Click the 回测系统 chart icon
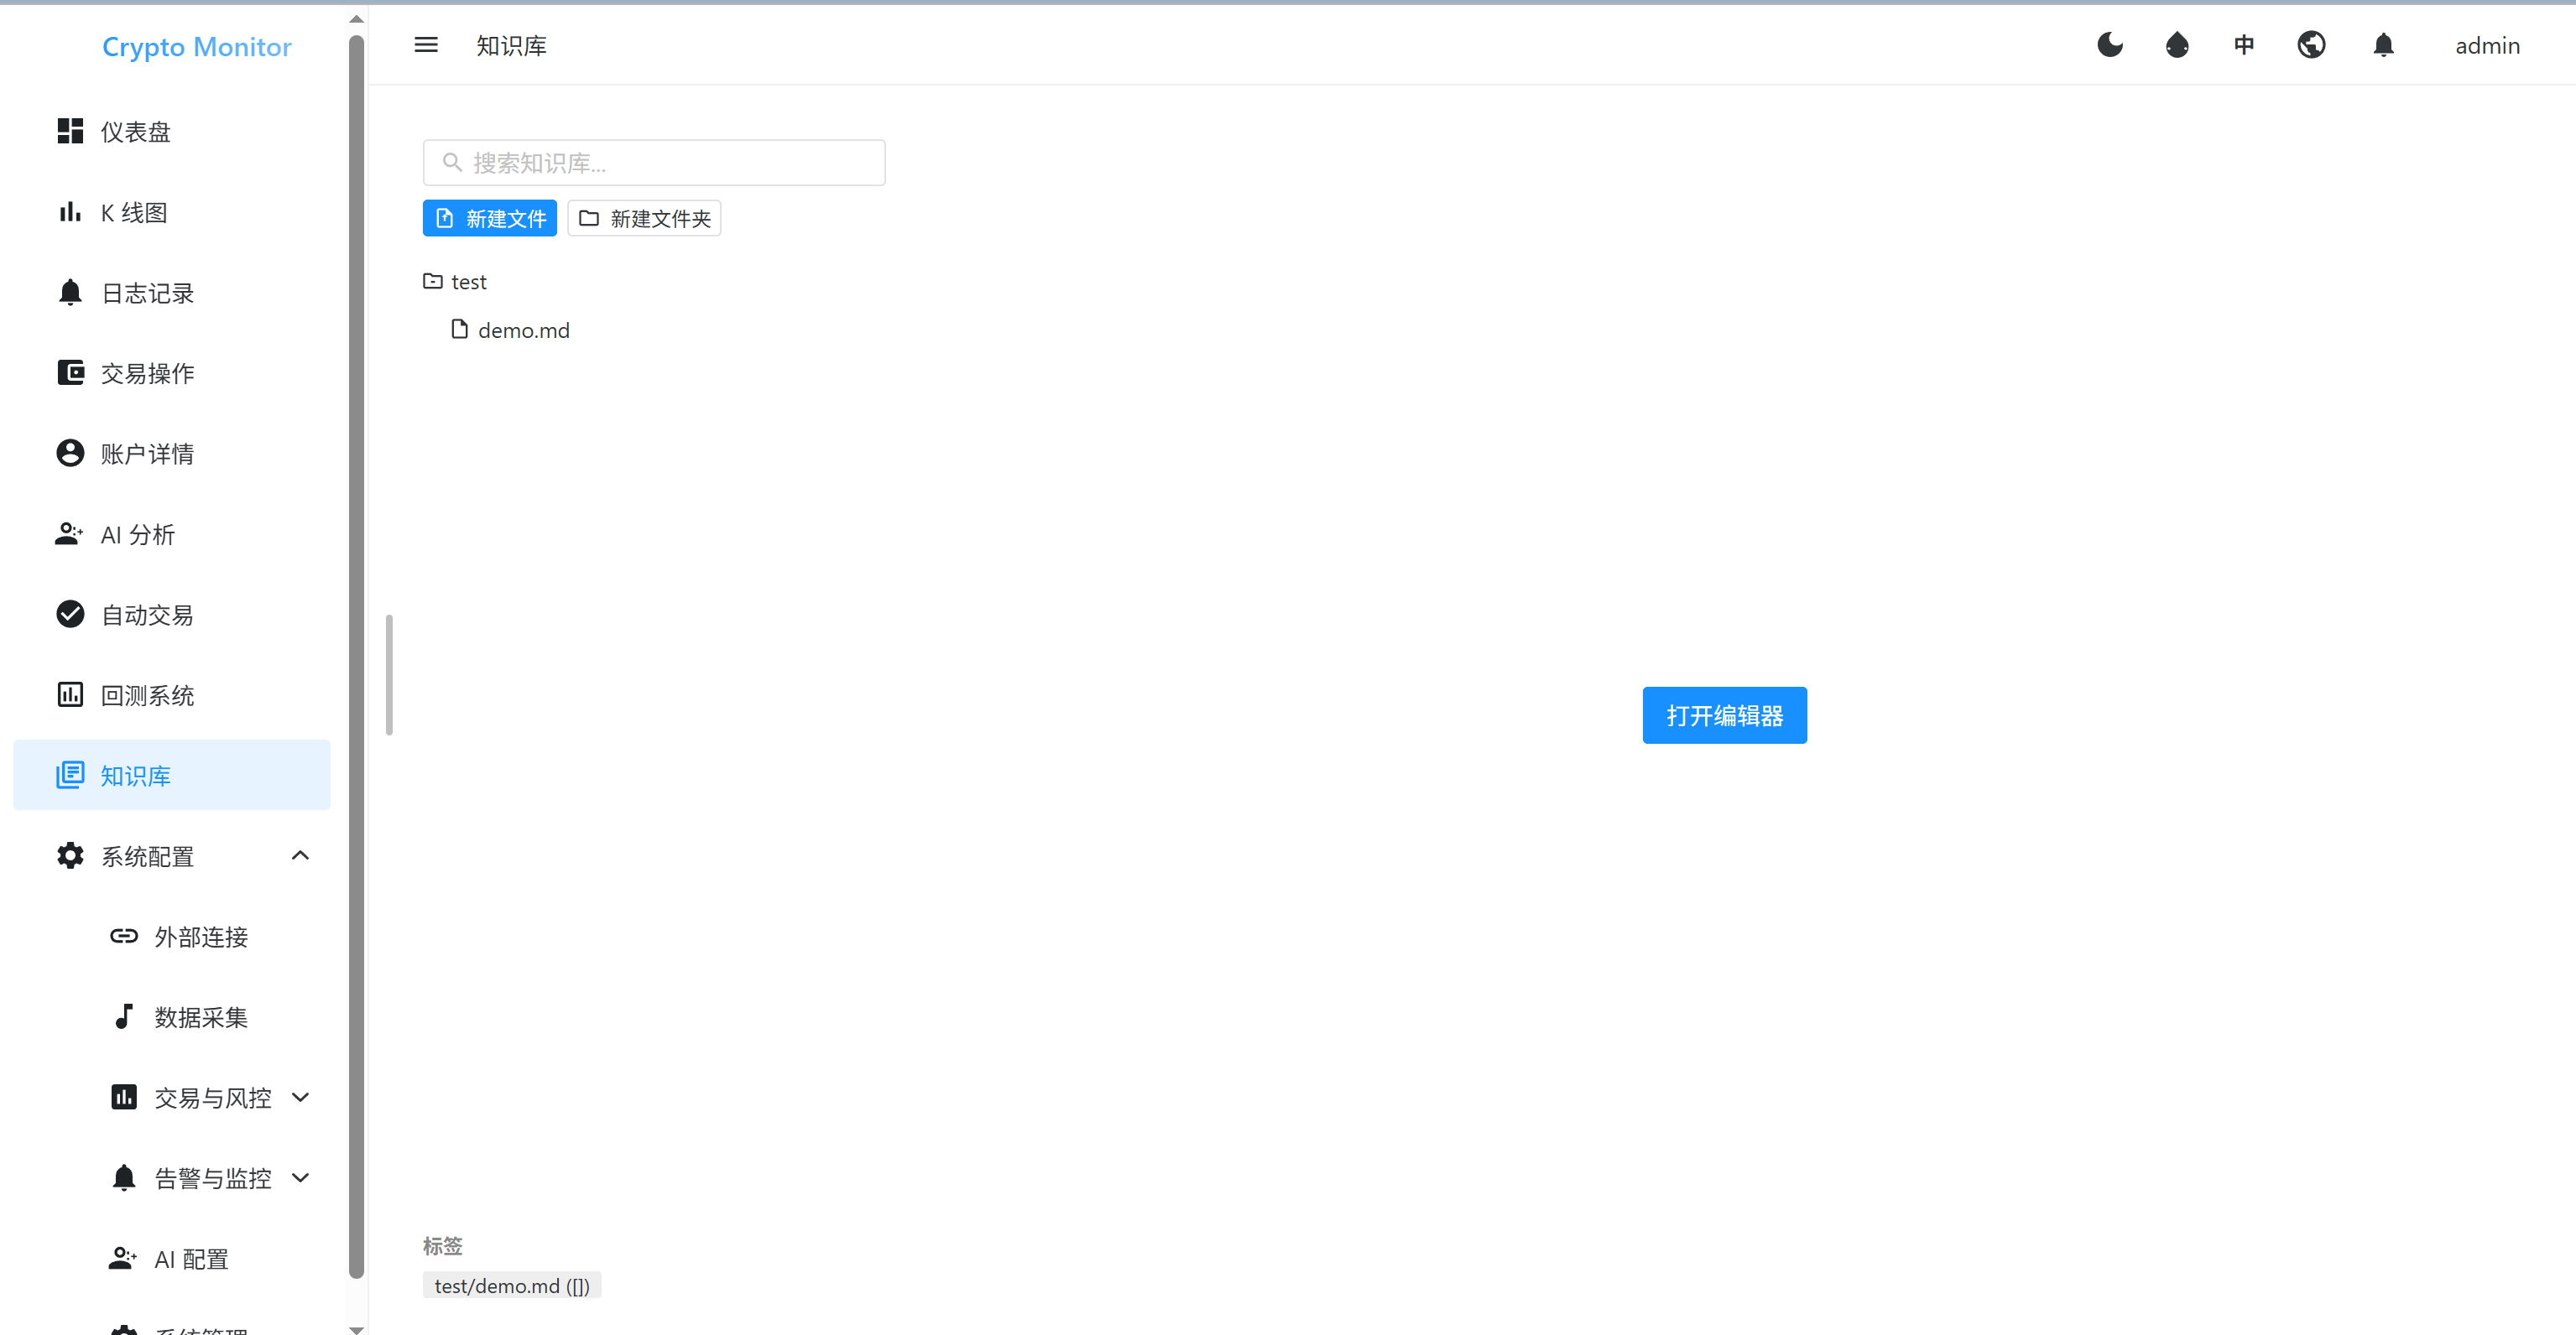This screenshot has width=2576, height=1335. point(70,694)
